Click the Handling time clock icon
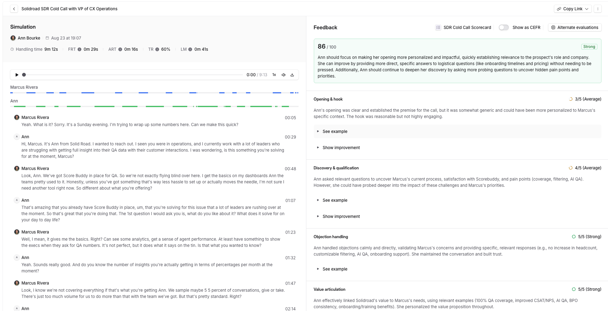Image resolution: width=608 pixels, height=311 pixels. pos(12,49)
